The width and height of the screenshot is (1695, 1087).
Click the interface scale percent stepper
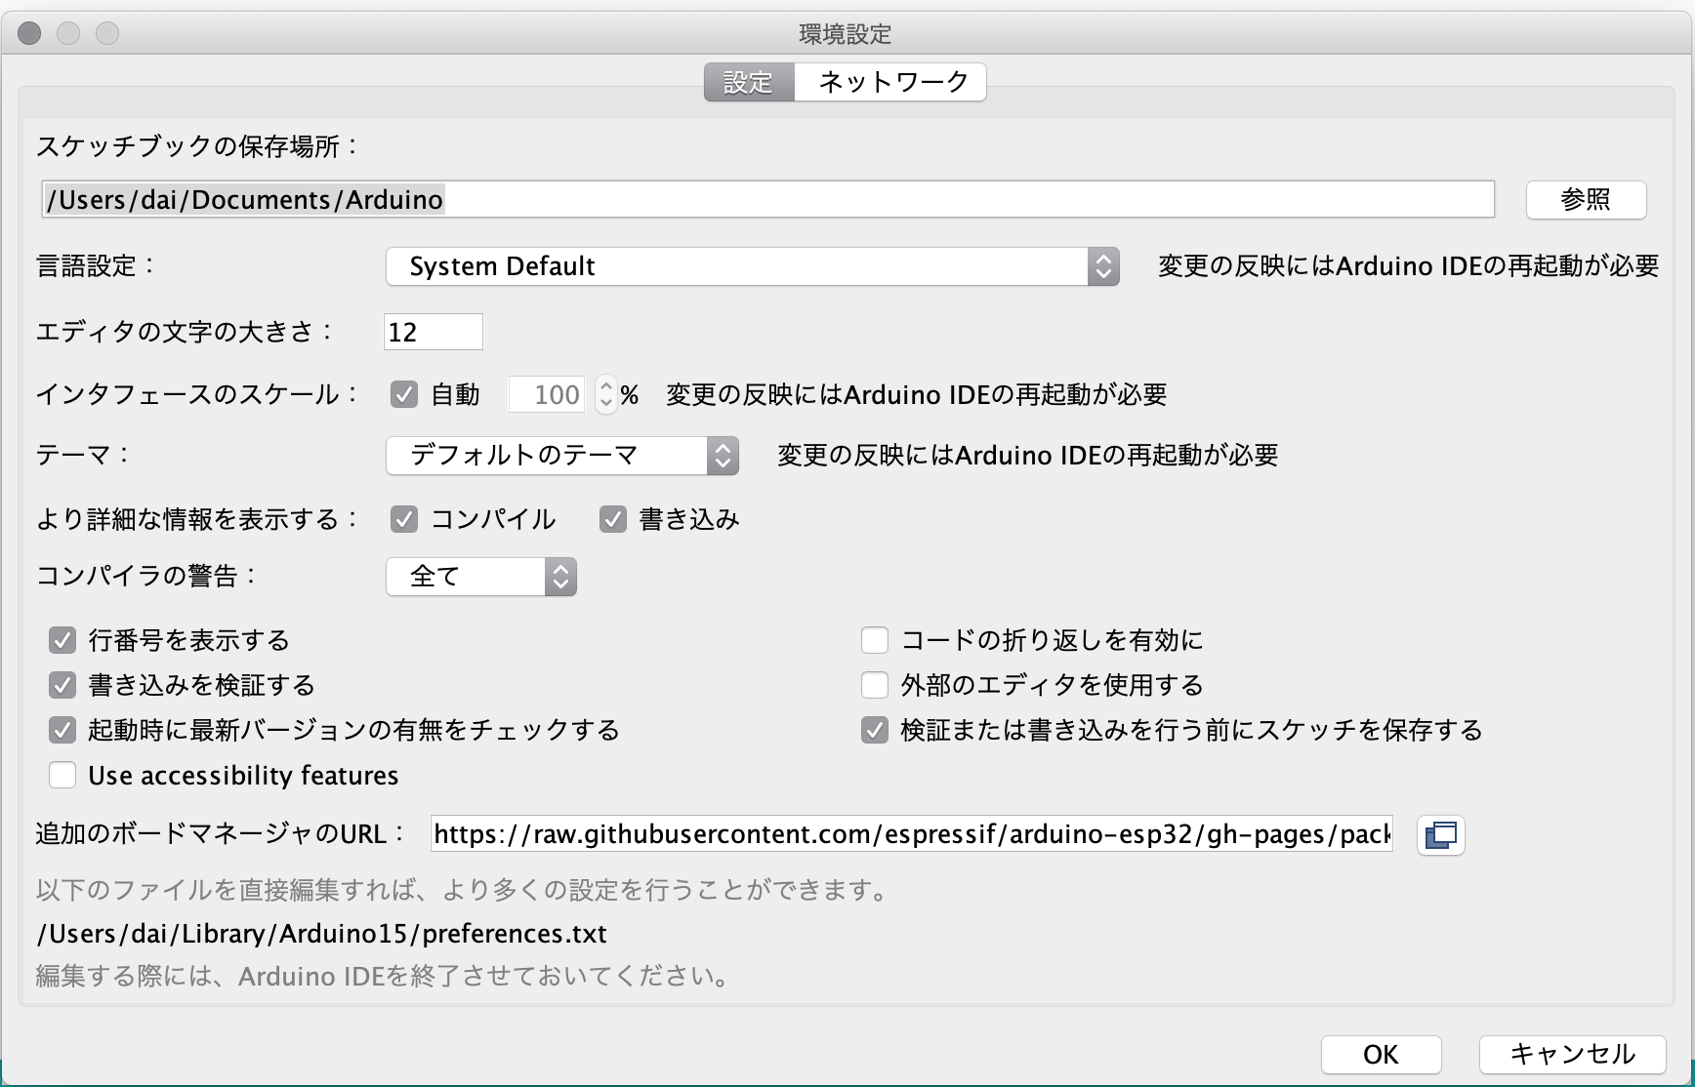(x=606, y=394)
